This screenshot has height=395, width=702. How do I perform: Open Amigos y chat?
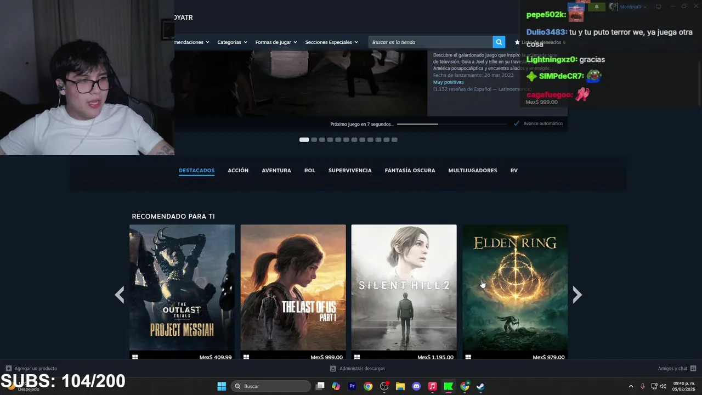[672, 369]
